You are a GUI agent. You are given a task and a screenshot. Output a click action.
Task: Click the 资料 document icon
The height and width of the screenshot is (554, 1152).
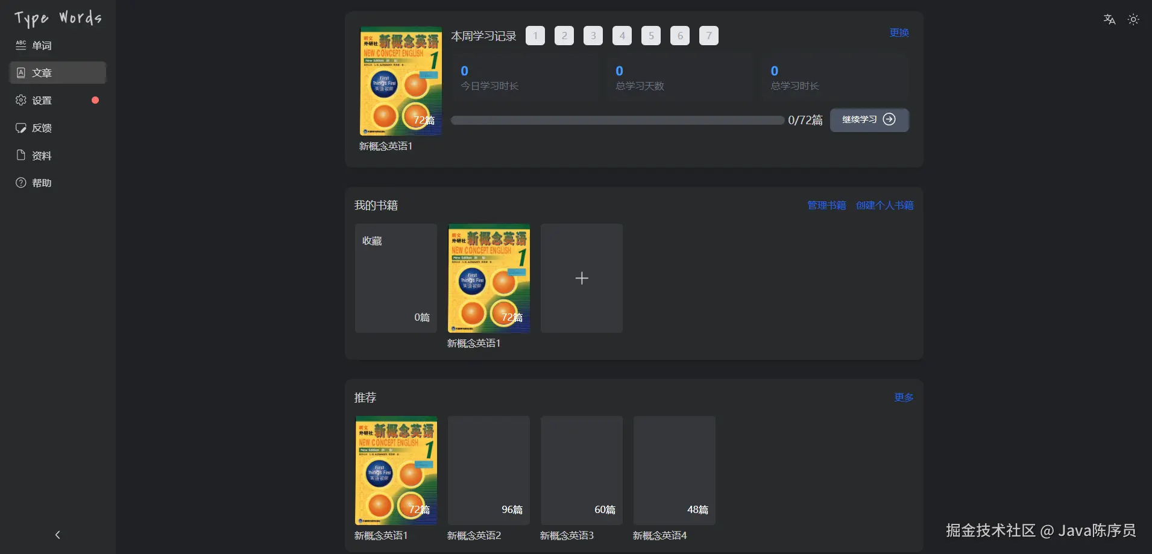tap(21, 156)
